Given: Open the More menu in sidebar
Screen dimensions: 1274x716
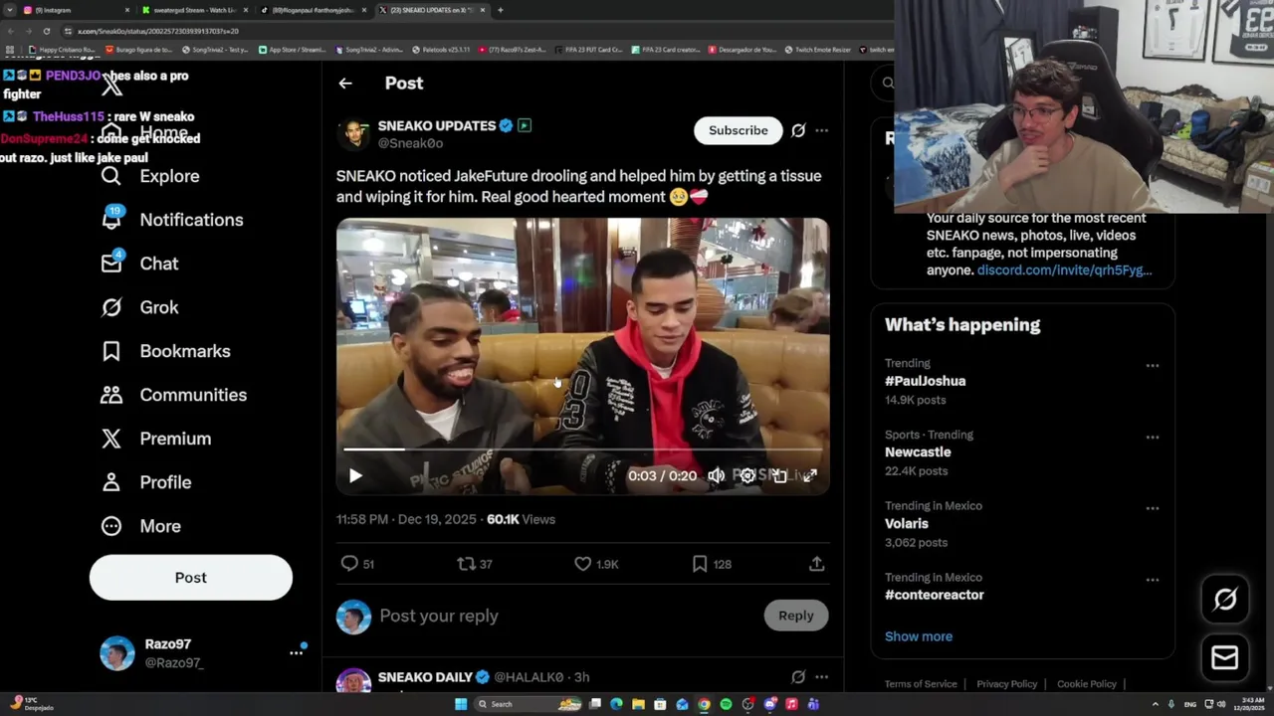Looking at the screenshot, I should [x=140, y=526].
